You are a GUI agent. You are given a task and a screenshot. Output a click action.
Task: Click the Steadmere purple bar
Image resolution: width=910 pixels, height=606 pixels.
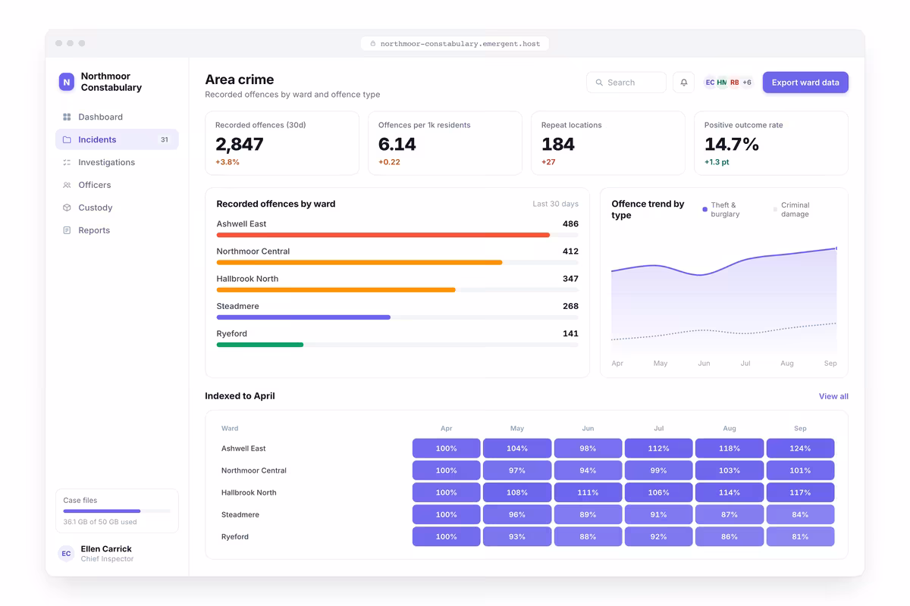pyautogui.click(x=303, y=317)
